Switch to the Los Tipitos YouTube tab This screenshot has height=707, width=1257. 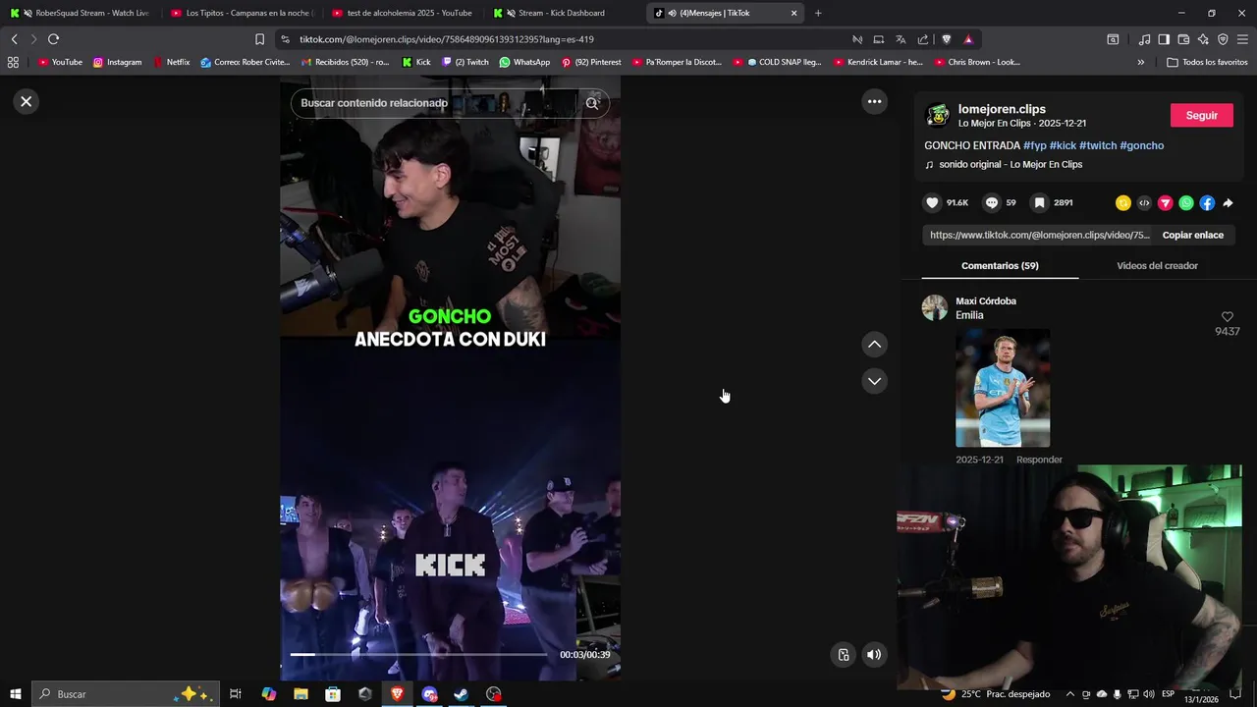241,13
